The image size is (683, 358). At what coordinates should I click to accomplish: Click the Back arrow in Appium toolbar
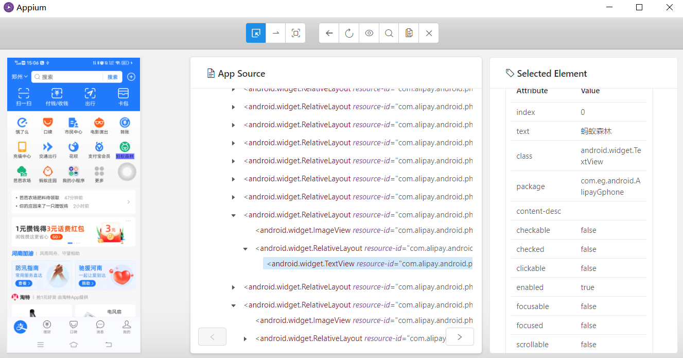[329, 33]
